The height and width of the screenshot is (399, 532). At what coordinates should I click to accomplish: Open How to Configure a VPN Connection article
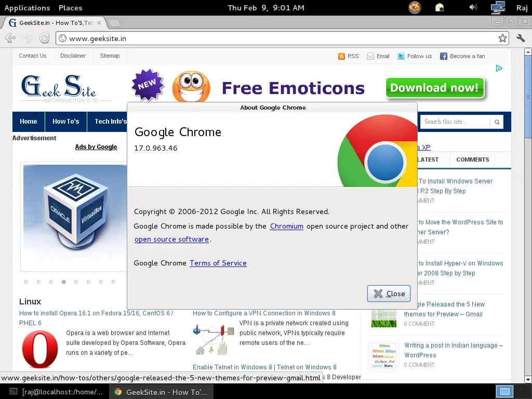click(264, 313)
